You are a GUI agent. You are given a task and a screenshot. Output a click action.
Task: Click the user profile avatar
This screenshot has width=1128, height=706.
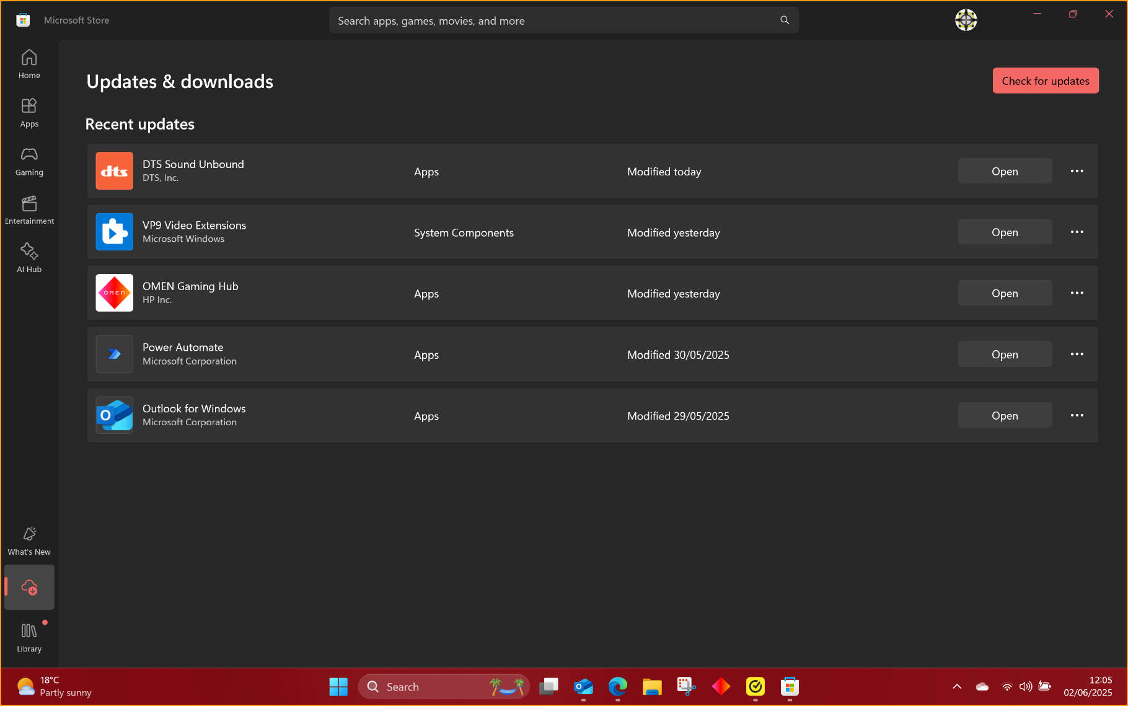click(966, 20)
